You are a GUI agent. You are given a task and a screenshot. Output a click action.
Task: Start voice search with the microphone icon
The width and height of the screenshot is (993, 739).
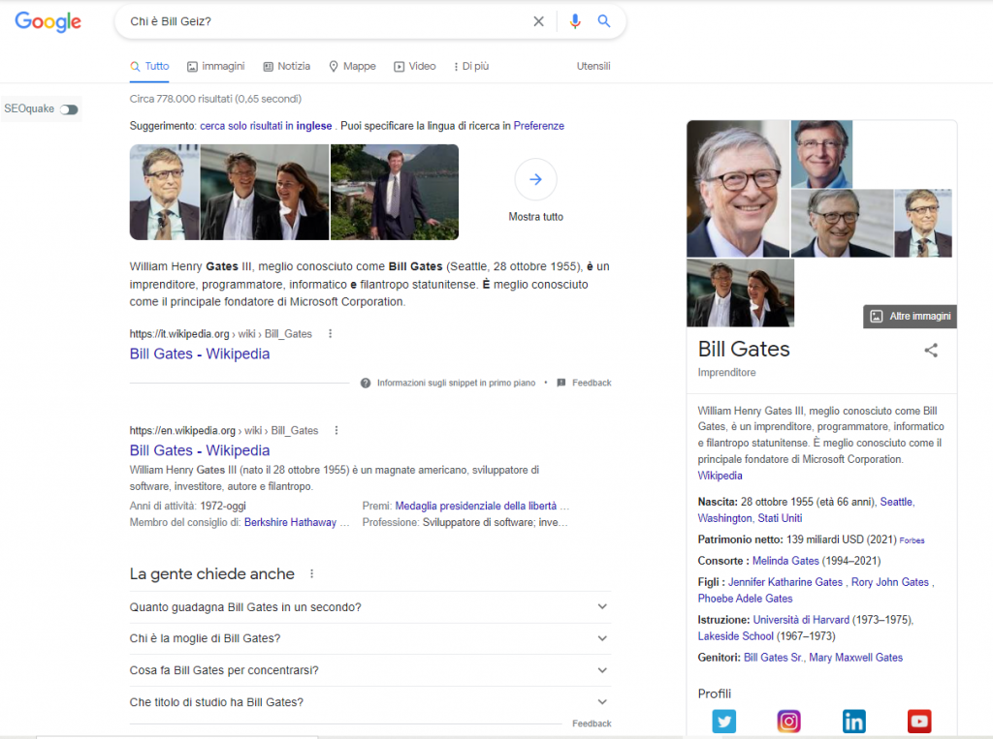click(x=575, y=21)
